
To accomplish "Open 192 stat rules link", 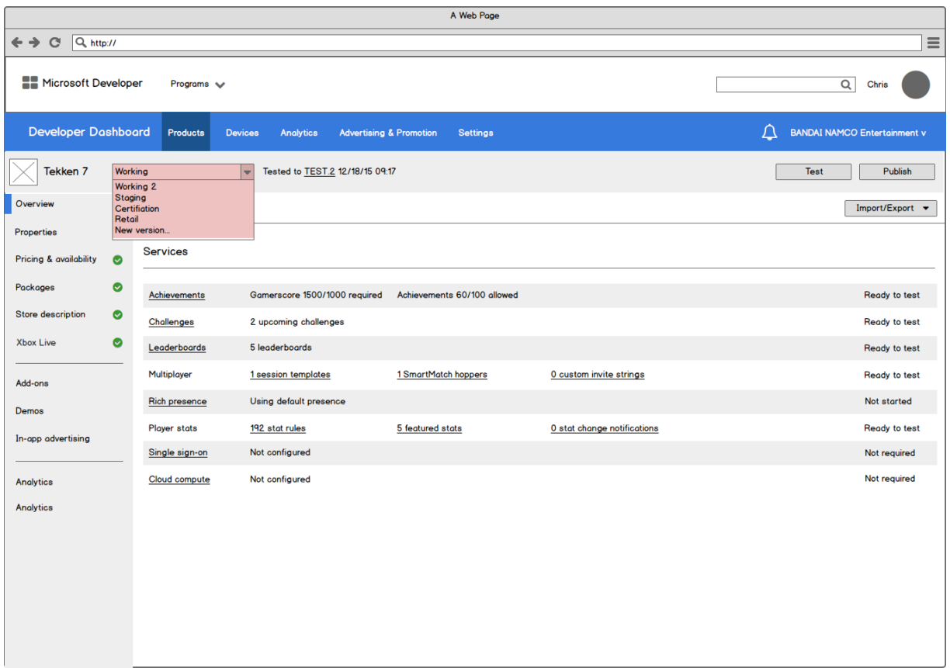I will pyautogui.click(x=278, y=428).
